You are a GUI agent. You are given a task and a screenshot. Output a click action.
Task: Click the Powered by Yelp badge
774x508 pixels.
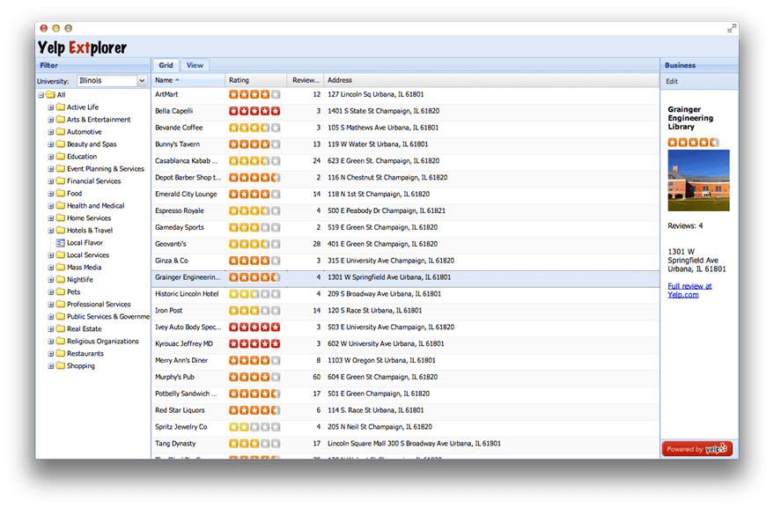click(x=697, y=449)
